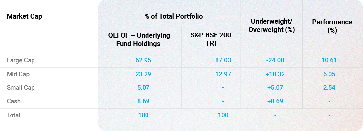Screen dimensions: 363x131
Task: Select the Total row label
Action: pos(13,115)
